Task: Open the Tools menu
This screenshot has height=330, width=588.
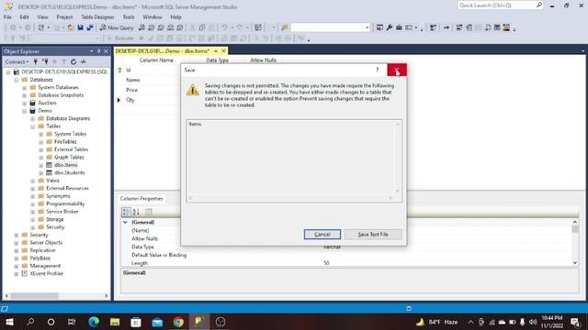Action: 129,17
